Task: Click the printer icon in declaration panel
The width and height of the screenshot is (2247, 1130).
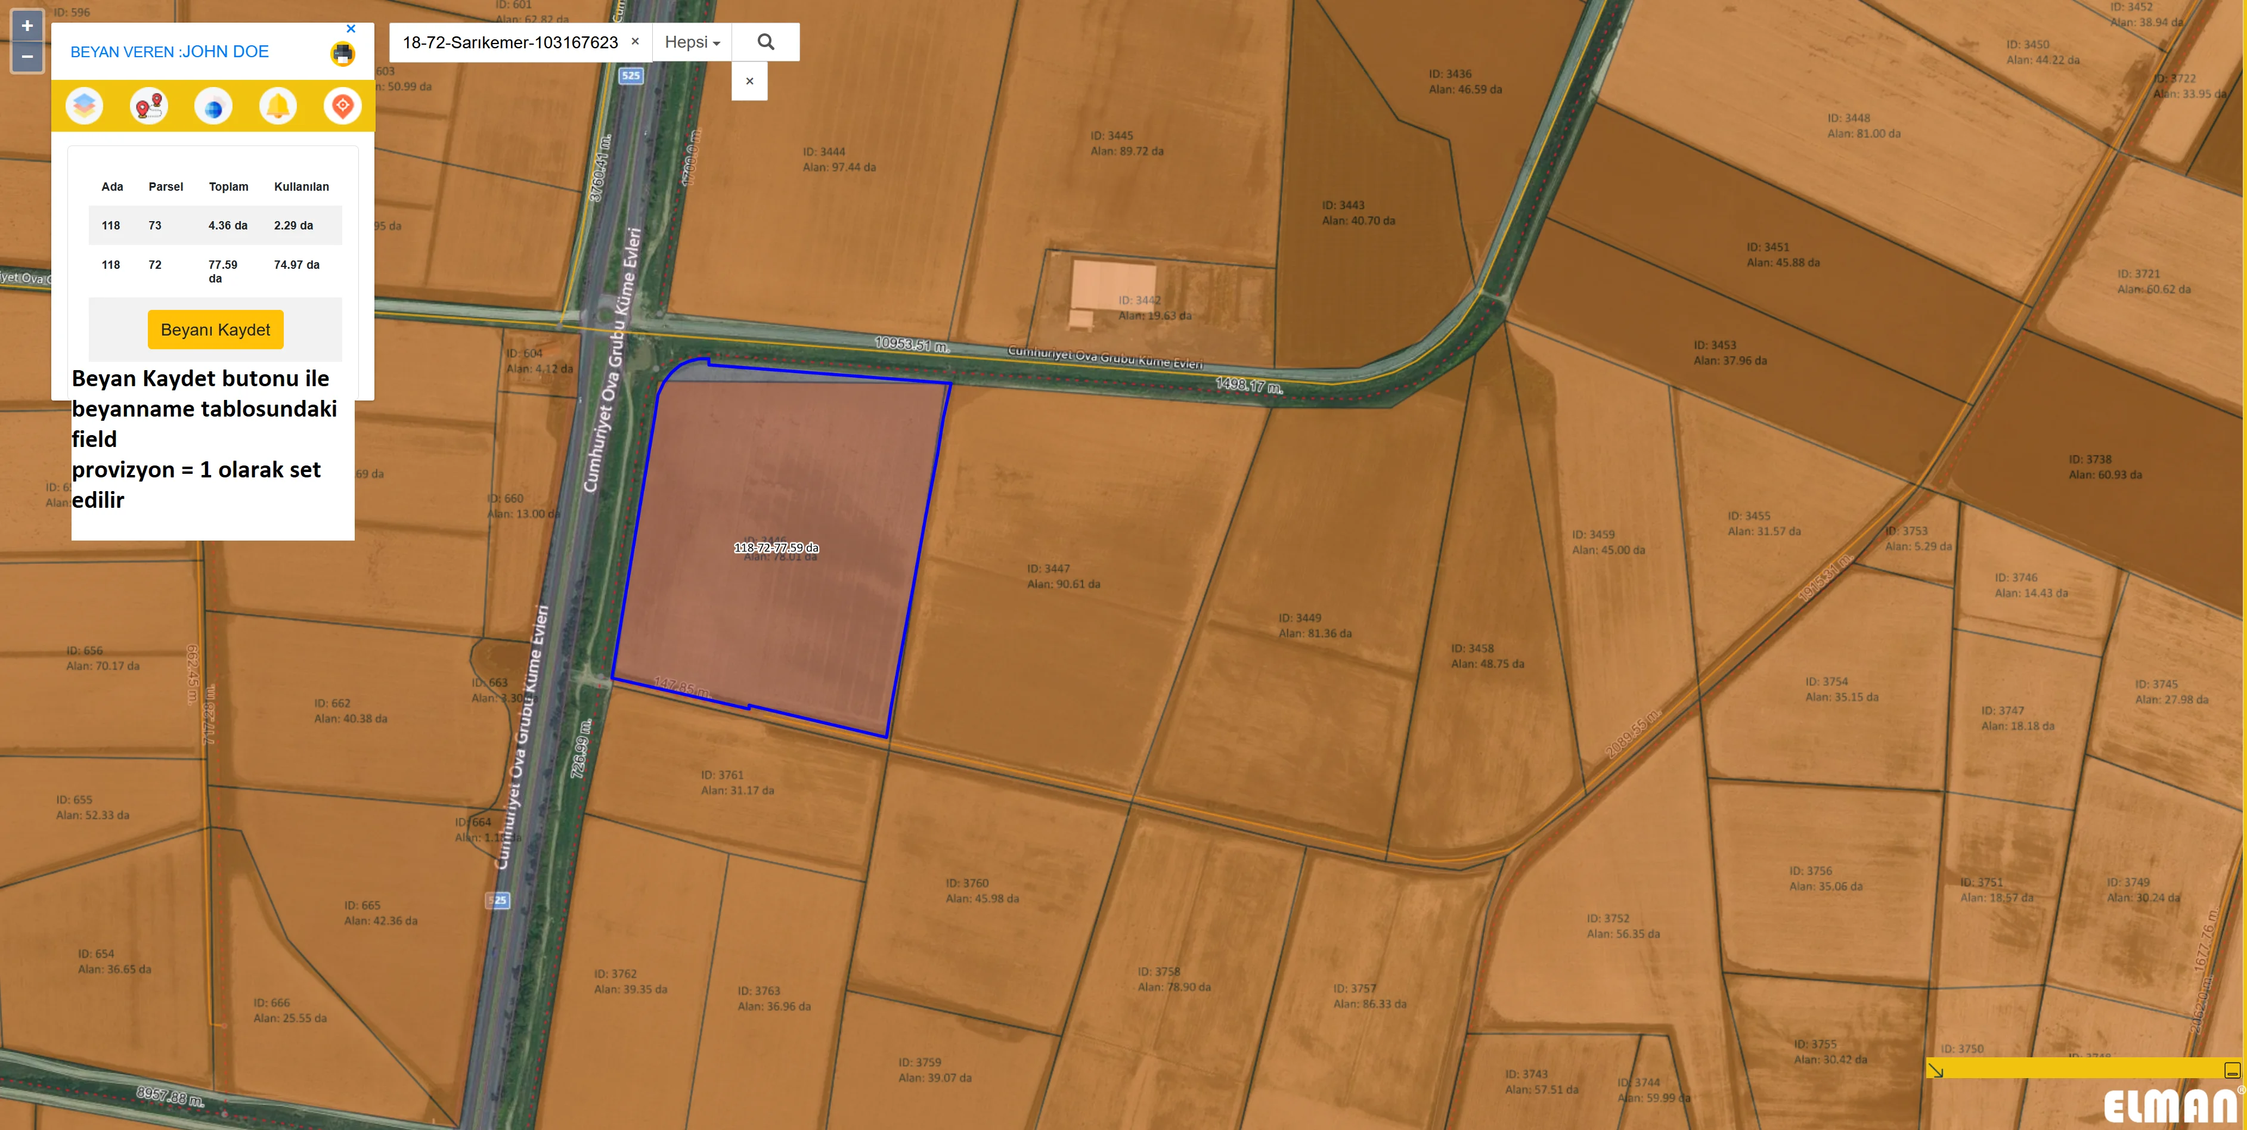Action: pos(343,54)
